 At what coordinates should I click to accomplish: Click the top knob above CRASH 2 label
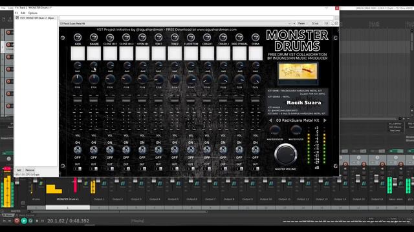pos(223,37)
